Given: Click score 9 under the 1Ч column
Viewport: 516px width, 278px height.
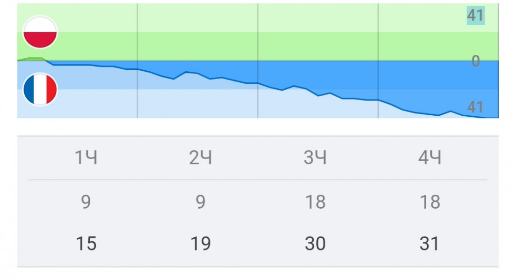Looking at the screenshot, I should 86,202.
